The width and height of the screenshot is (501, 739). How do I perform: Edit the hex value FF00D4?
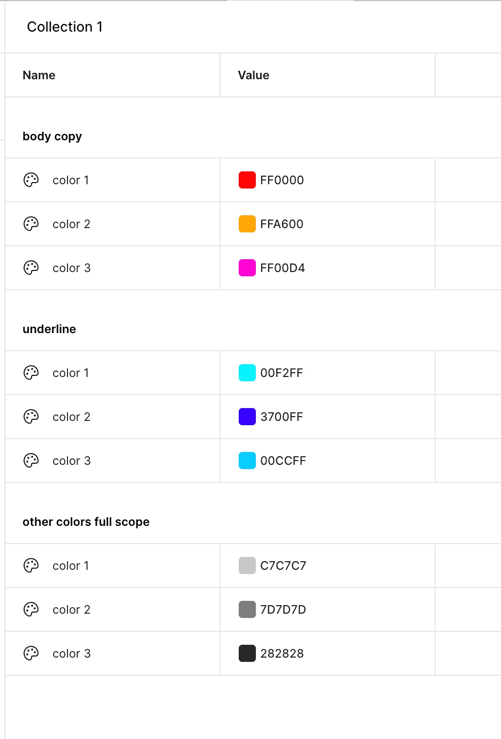pyautogui.click(x=283, y=268)
